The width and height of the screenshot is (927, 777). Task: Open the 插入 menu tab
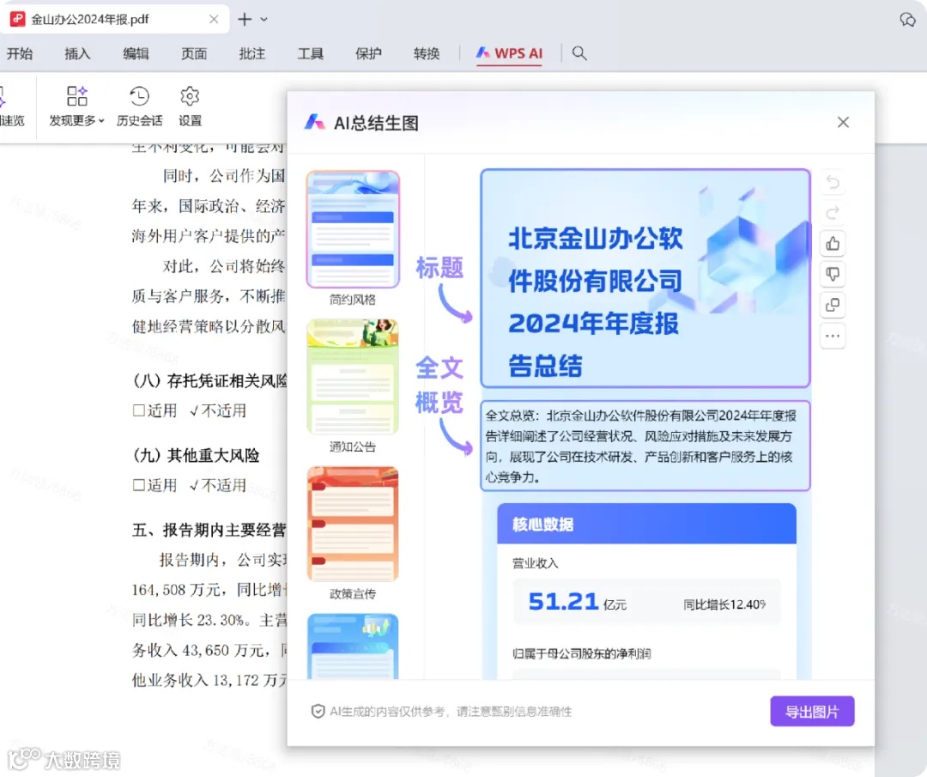pyautogui.click(x=77, y=54)
